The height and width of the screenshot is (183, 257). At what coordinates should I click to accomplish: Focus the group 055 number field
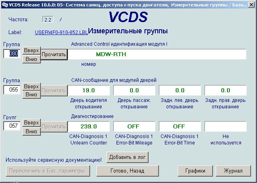pyautogui.click(x=11, y=90)
